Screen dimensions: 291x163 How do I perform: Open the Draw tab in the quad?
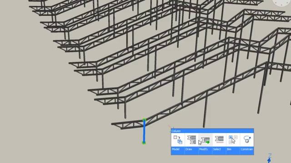pyautogui.click(x=189, y=149)
